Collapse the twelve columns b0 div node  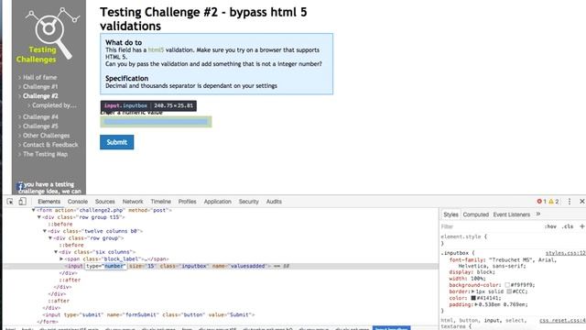pos(45,231)
